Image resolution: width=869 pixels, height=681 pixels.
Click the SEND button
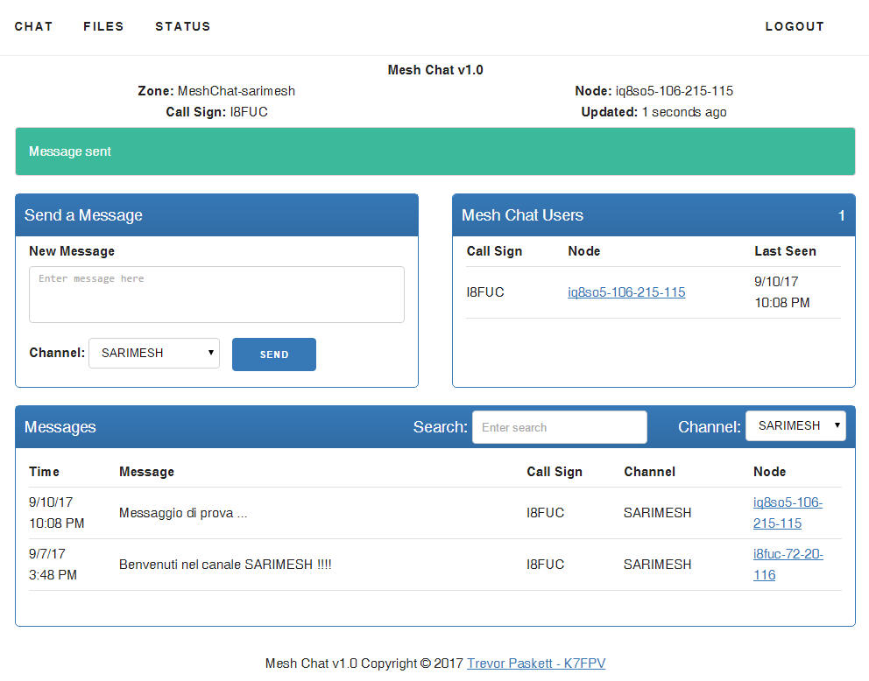coord(274,355)
